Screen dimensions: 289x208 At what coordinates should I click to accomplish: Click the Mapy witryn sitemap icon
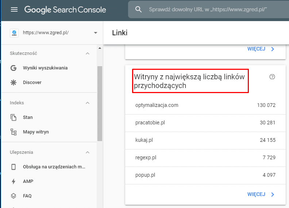[14, 132]
